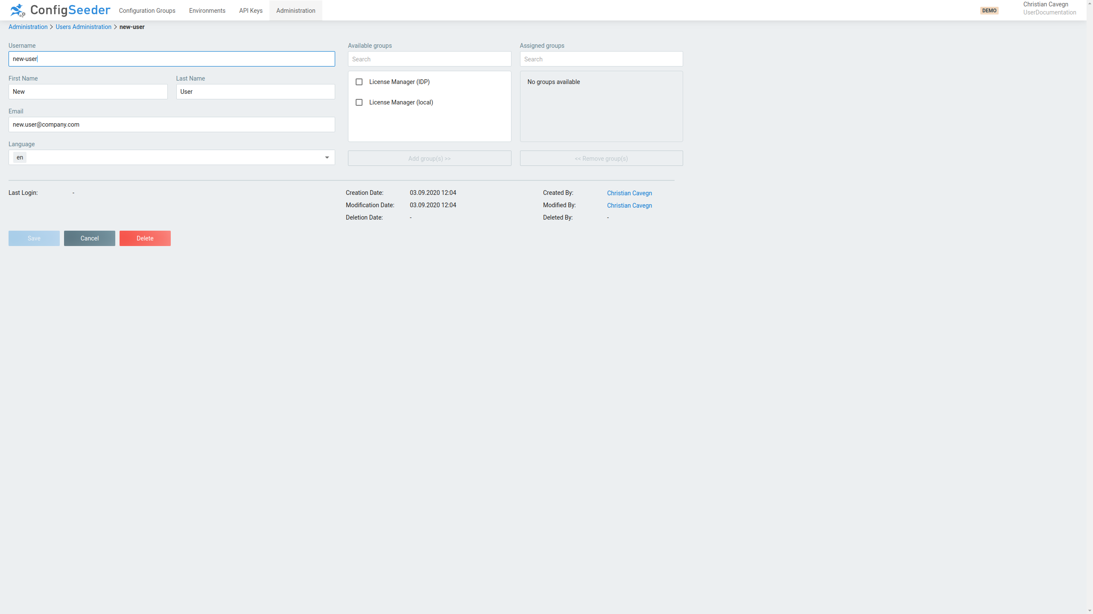Click the red Delete button
Screen dimensions: 1093x614
[x=145, y=238]
